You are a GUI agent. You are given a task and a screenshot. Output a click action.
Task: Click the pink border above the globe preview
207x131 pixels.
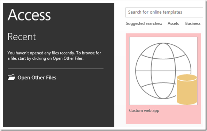(x=163, y=35)
